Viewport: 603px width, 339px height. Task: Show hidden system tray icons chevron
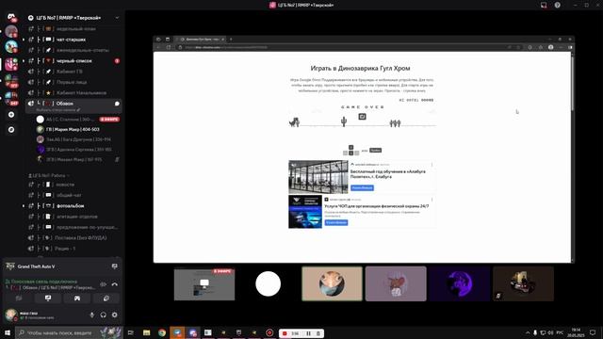point(528,332)
